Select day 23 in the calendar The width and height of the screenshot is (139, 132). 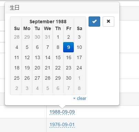68,68
